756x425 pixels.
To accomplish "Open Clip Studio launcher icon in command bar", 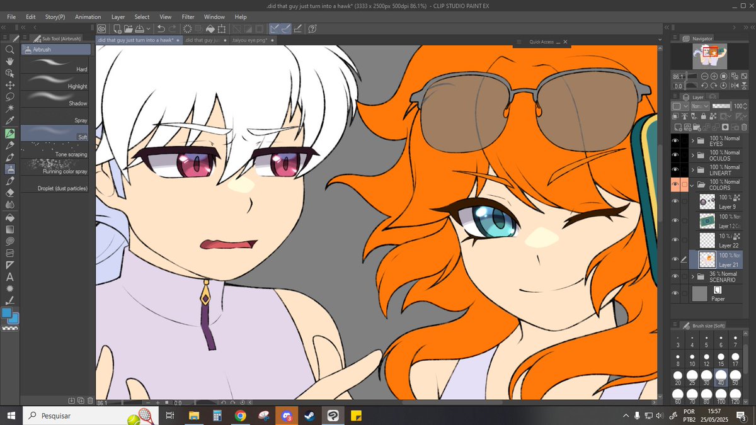I will pos(101,28).
